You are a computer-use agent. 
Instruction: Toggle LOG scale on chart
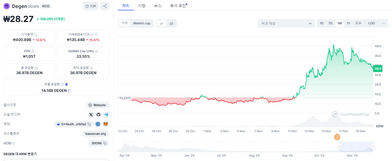[x=372, y=23]
